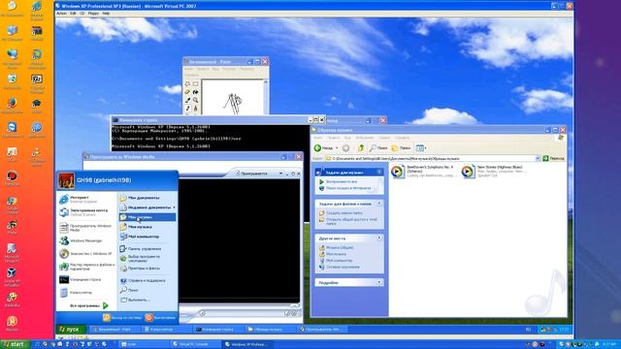Screen dimensions: 621x349
Task: Open Справка и поддержка in Start menu
Action: point(147,280)
